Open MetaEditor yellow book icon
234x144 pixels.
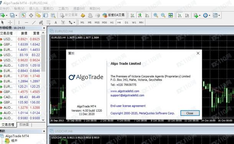point(83,15)
